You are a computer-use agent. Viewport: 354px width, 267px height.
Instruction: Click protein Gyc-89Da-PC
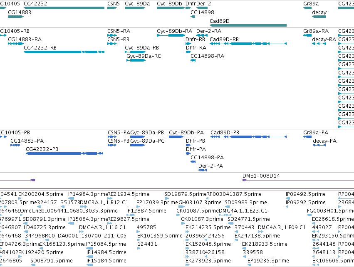[x=147, y=141]
